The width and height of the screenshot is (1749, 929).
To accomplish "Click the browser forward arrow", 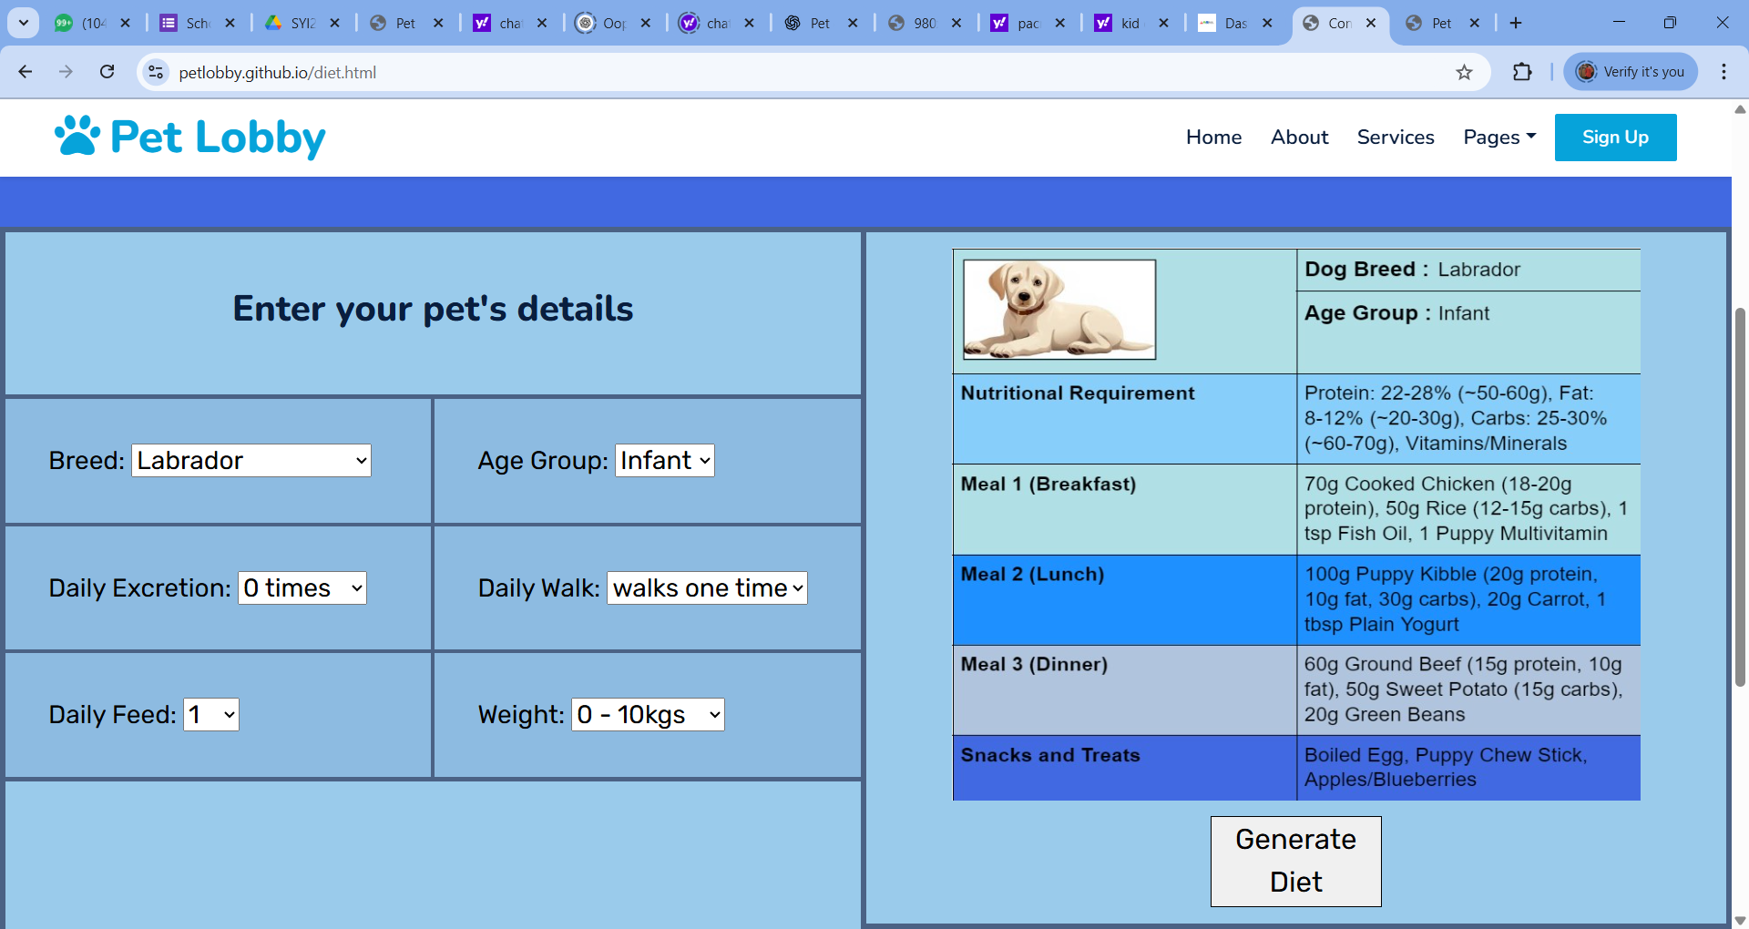I will click(66, 72).
